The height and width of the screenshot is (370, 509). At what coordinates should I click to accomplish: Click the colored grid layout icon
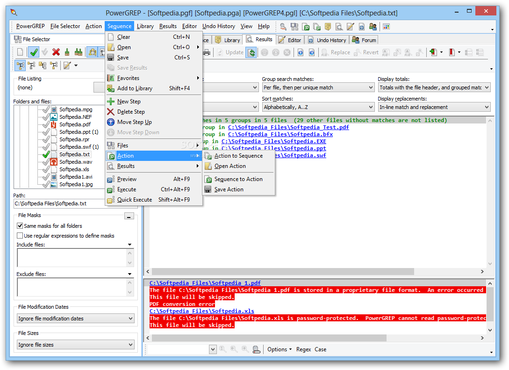pos(386,27)
